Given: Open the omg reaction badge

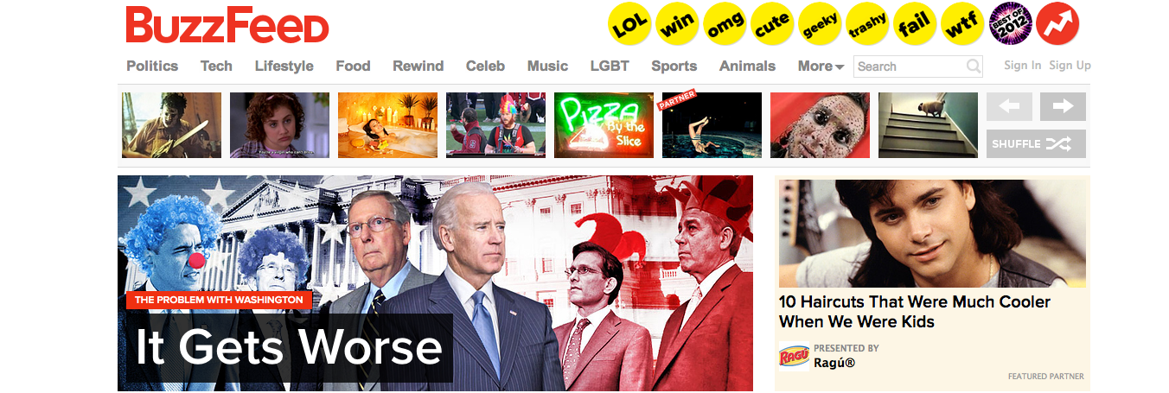Looking at the screenshot, I should (725, 24).
